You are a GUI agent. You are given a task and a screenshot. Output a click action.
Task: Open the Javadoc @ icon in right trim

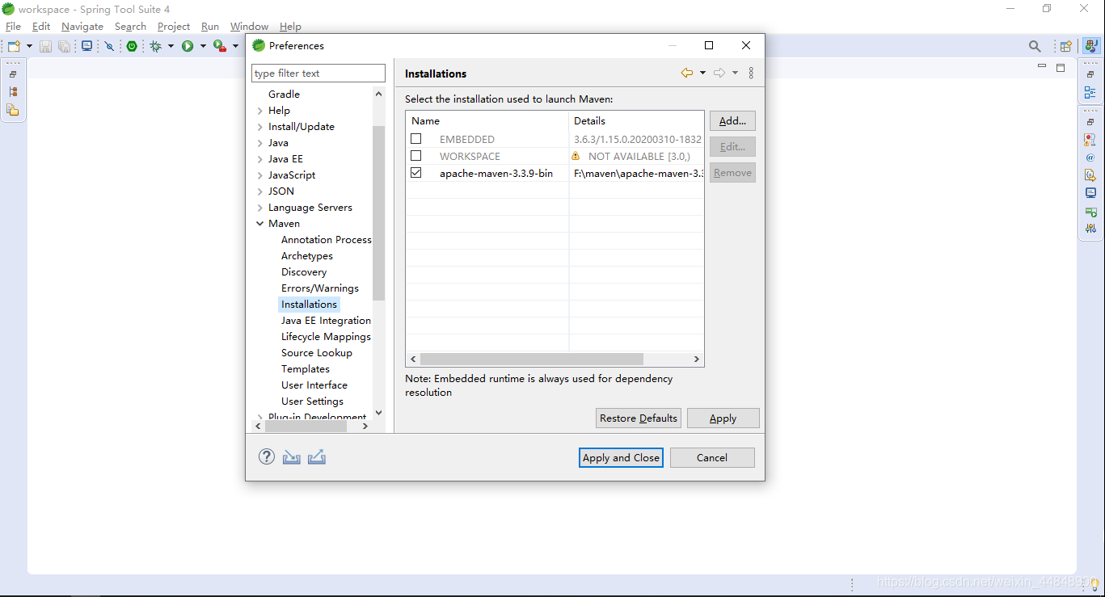click(1090, 158)
